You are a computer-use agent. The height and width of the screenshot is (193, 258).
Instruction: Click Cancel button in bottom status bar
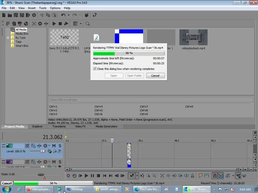7,183
